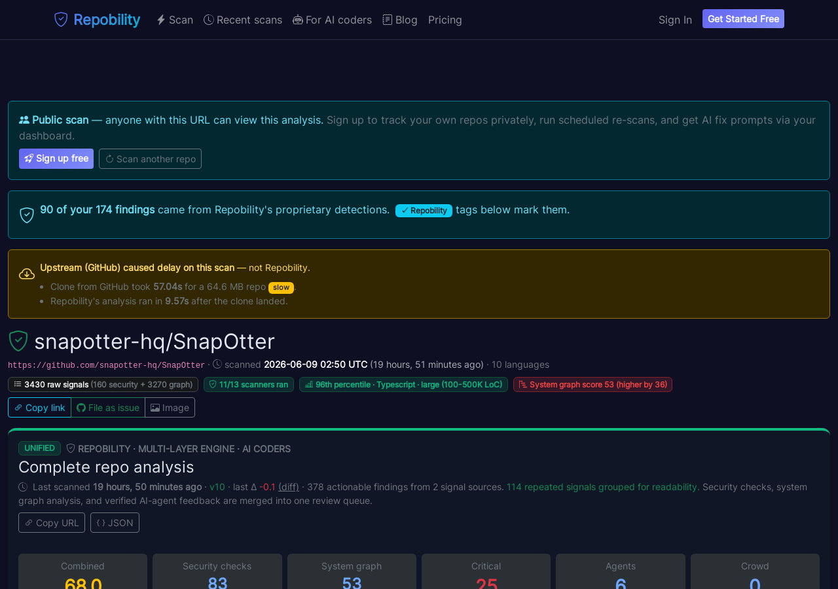Click the yellow slow badge
Viewport: 838px width, 589px height.
(x=281, y=287)
